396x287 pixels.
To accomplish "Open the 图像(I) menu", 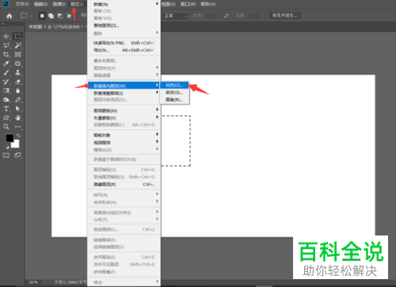I will (x=59, y=4).
